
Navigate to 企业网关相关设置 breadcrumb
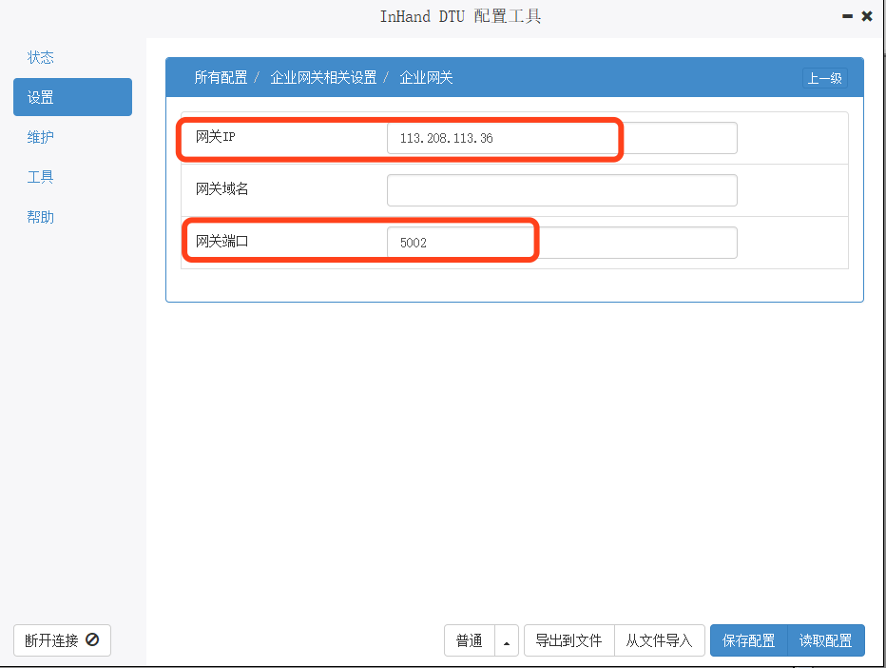coord(323,78)
